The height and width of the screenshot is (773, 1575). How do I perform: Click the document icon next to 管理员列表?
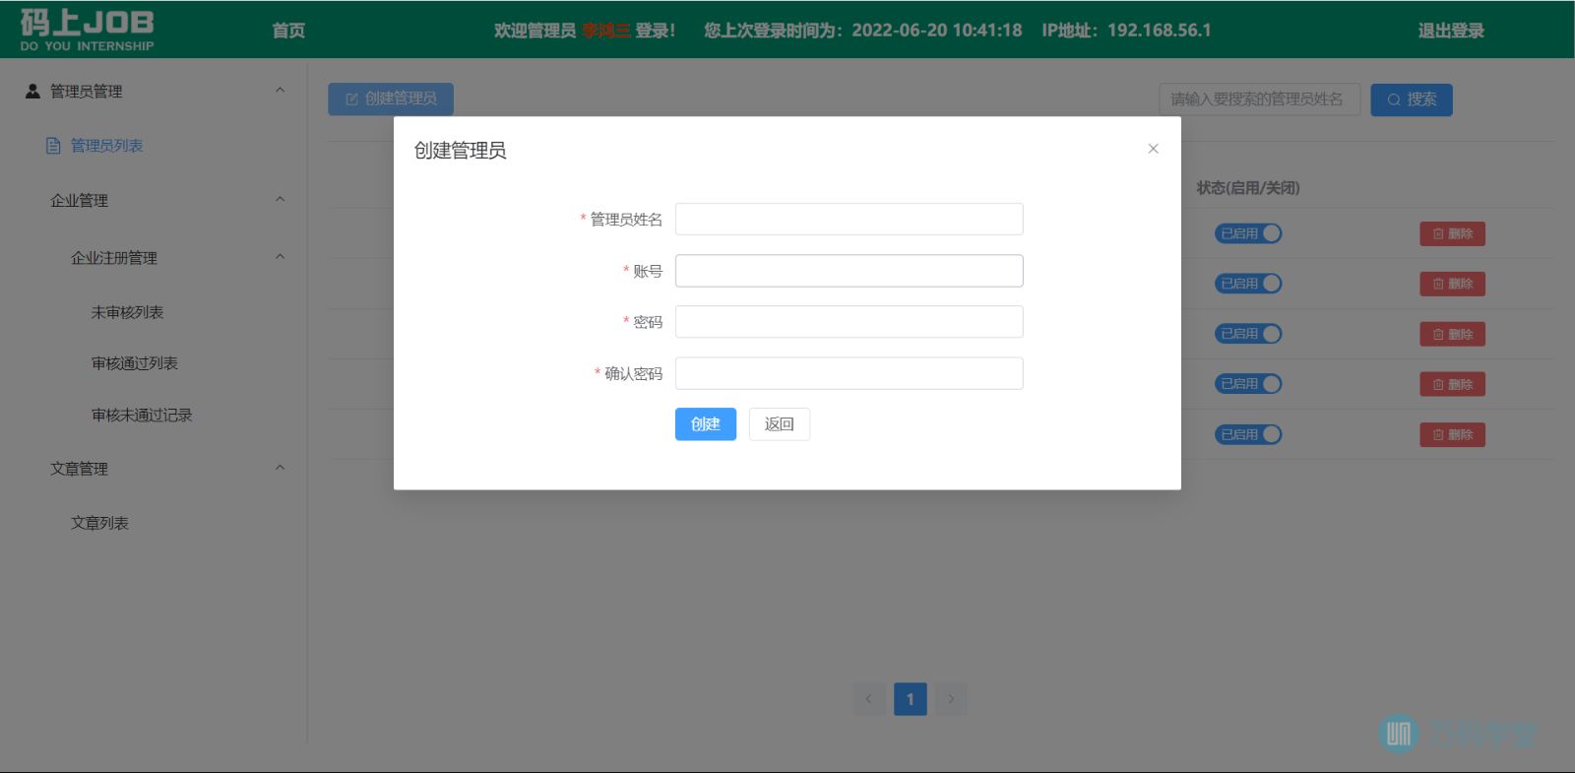[54, 146]
